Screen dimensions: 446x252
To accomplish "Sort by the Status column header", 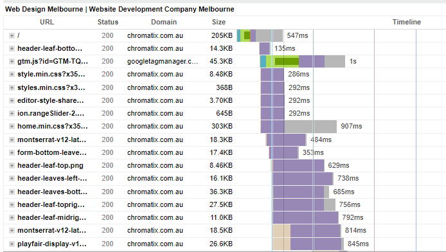I will pos(108,22).
